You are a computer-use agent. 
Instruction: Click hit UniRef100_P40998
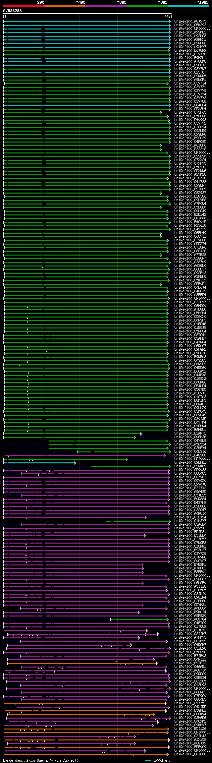pos(190,120)
